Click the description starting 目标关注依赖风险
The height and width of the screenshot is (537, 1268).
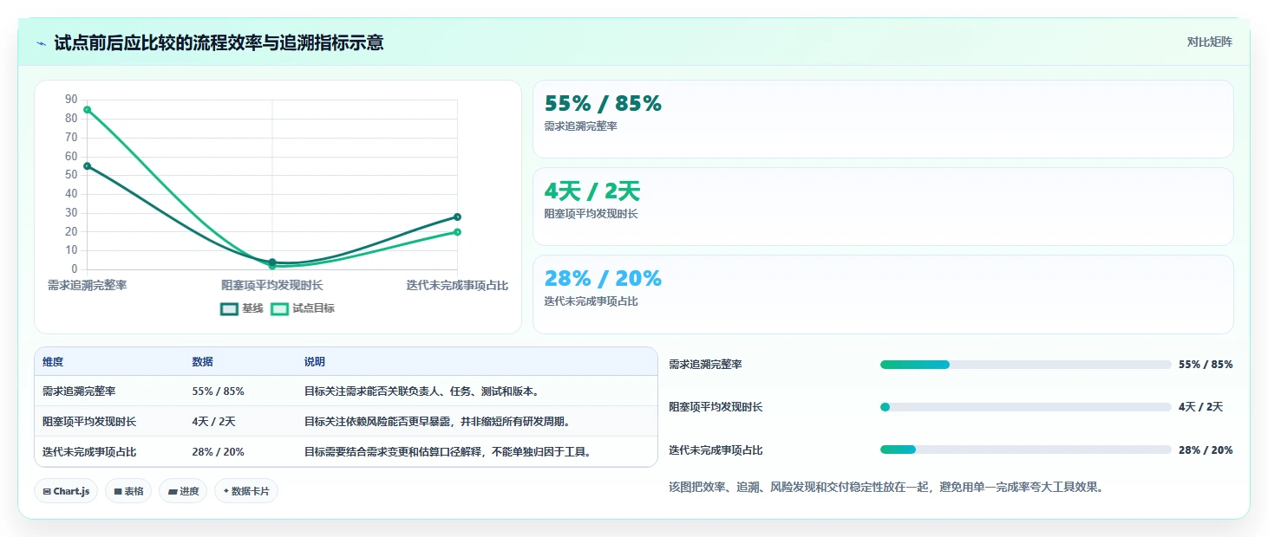(x=437, y=422)
